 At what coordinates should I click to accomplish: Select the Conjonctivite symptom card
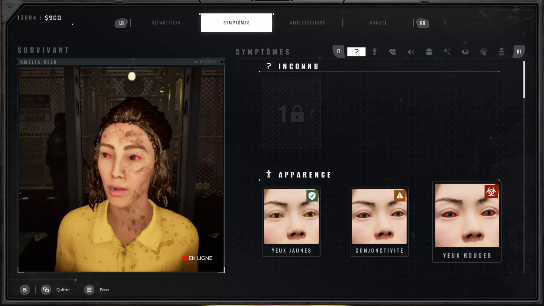pos(379,222)
